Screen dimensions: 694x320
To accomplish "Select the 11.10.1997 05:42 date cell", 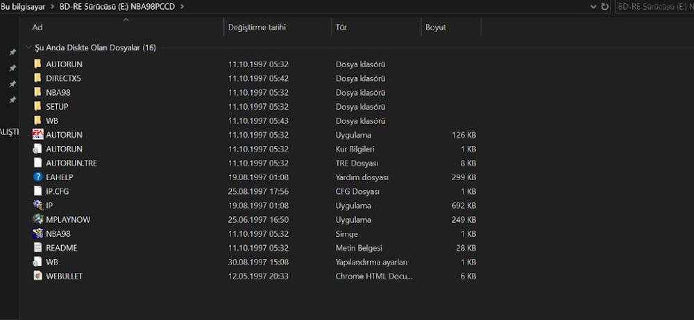I will click(x=258, y=78).
